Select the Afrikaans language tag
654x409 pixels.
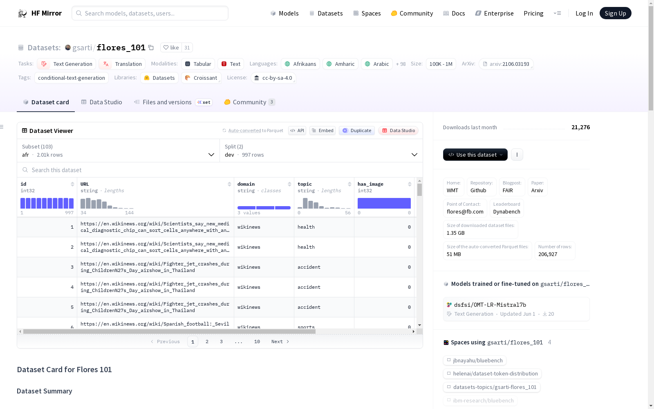(x=300, y=64)
